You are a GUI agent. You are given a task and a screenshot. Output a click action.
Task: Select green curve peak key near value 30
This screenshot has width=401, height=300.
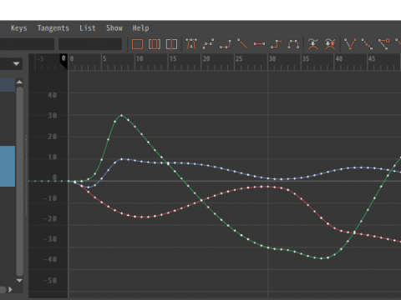click(x=122, y=115)
